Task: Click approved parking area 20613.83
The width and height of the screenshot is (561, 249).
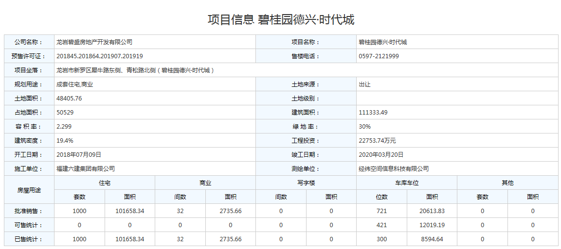Action: coord(432,211)
